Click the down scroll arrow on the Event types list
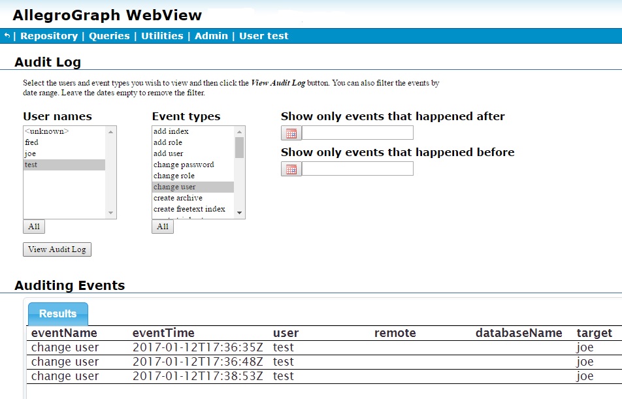This screenshot has width=622, height=399. point(240,214)
